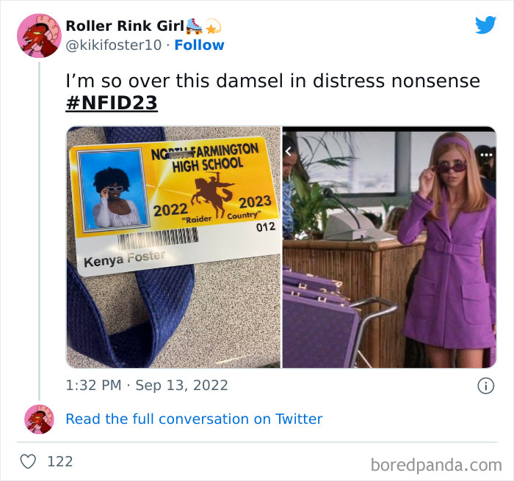Click the Twitter bird logo

(485, 25)
